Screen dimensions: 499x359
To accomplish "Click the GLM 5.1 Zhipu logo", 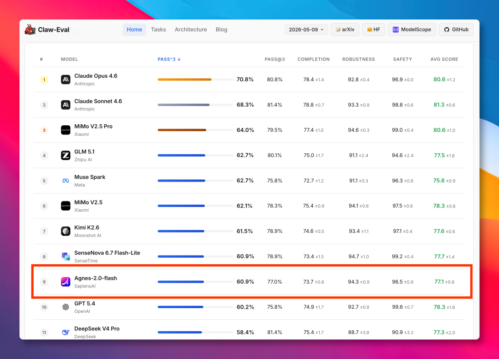I will [66, 155].
